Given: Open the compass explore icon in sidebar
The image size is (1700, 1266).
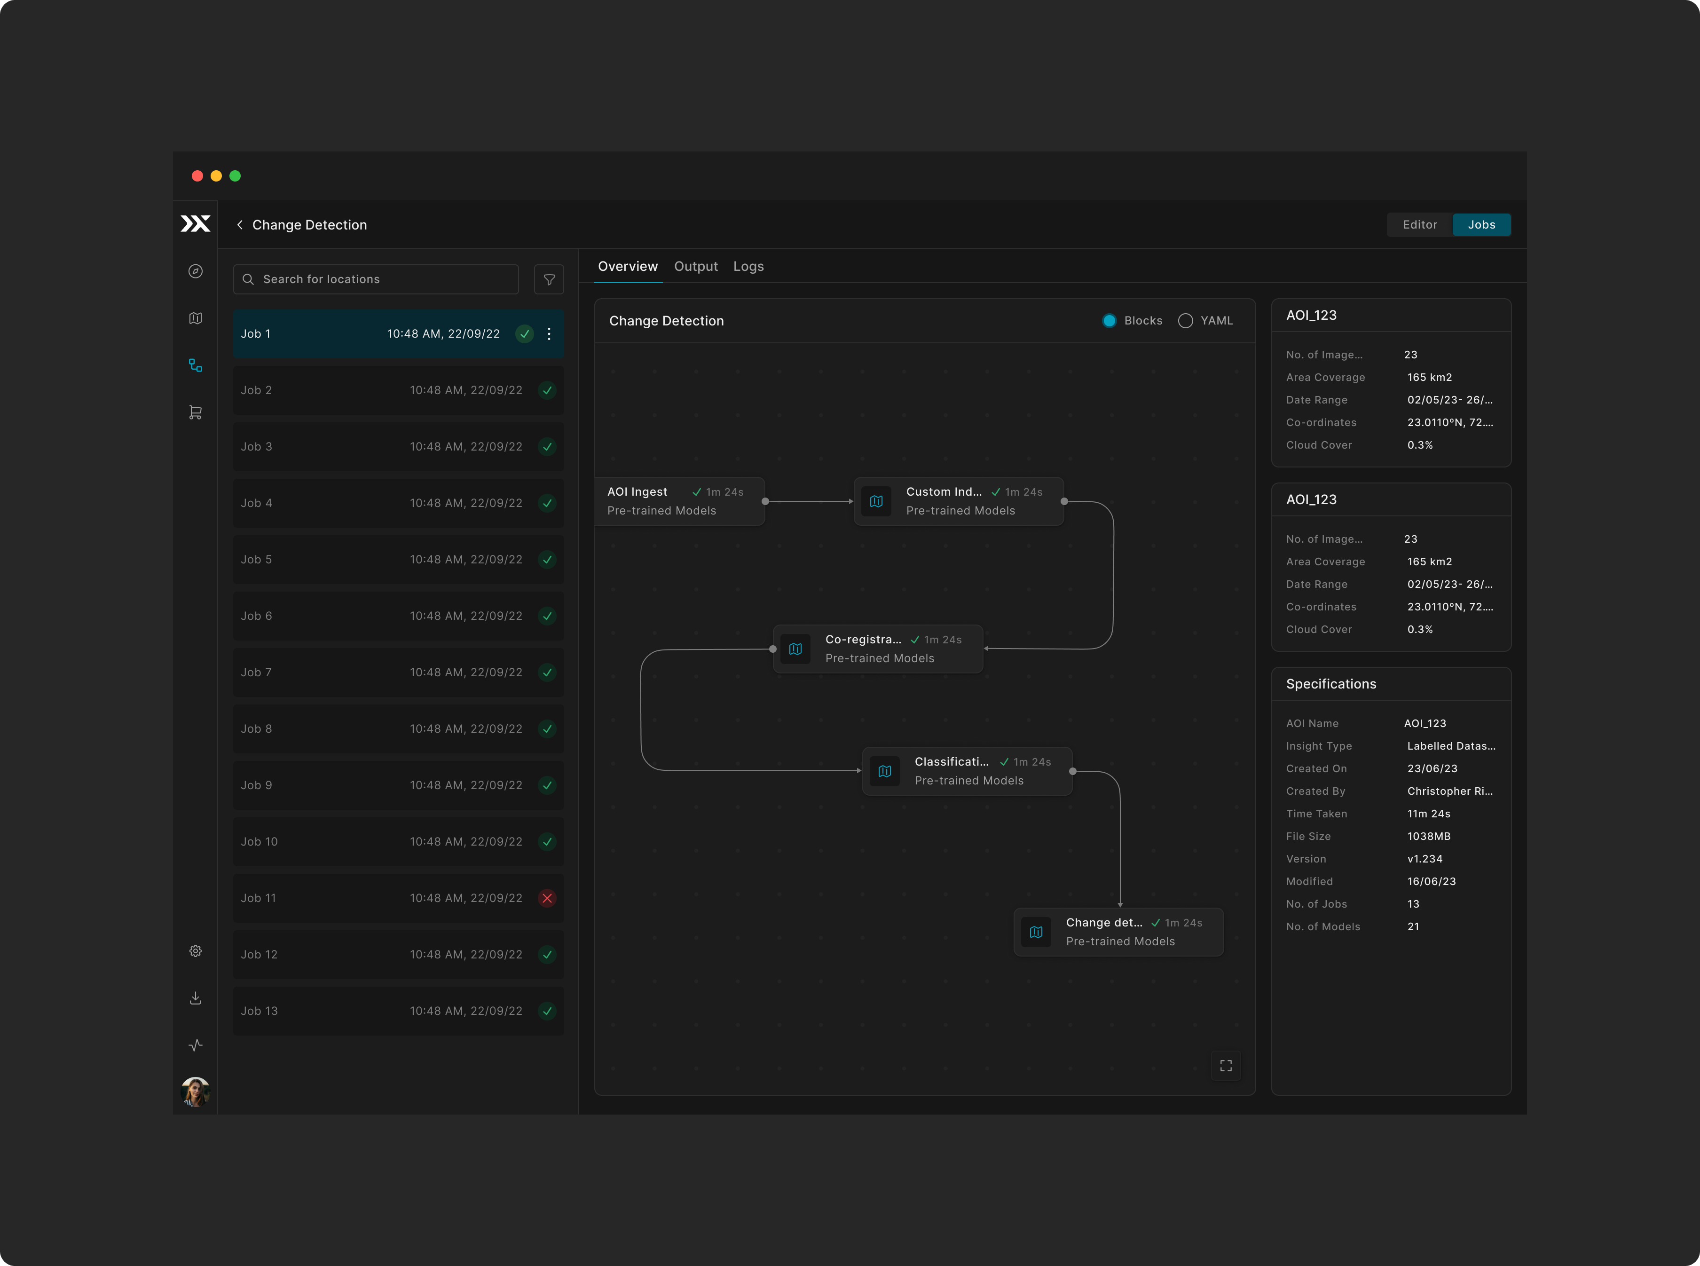Looking at the screenshot, I should tap(196, 271).
